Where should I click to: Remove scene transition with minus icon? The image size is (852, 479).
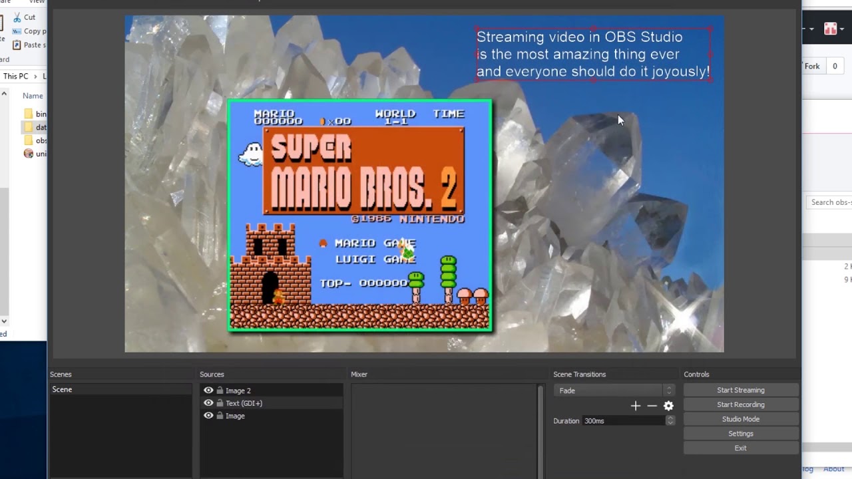[652, 406]
